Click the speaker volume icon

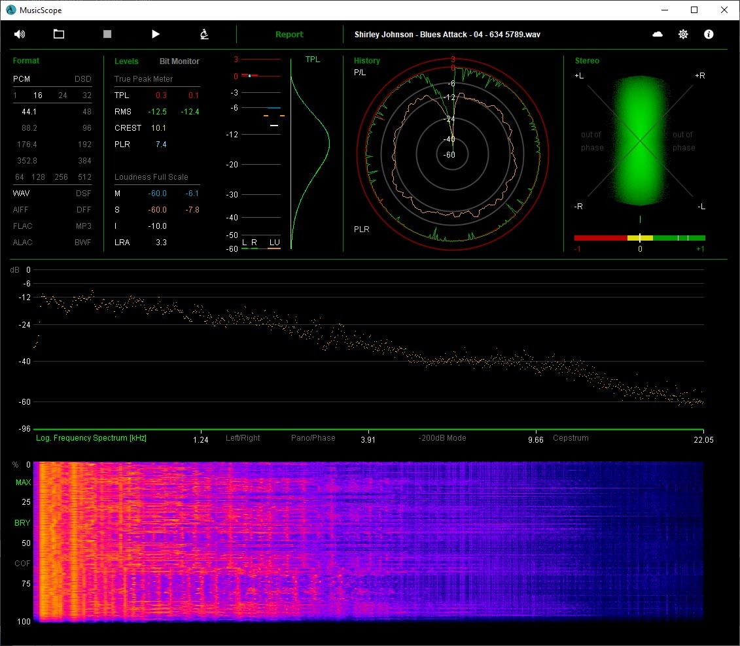(x=19, y=34)
